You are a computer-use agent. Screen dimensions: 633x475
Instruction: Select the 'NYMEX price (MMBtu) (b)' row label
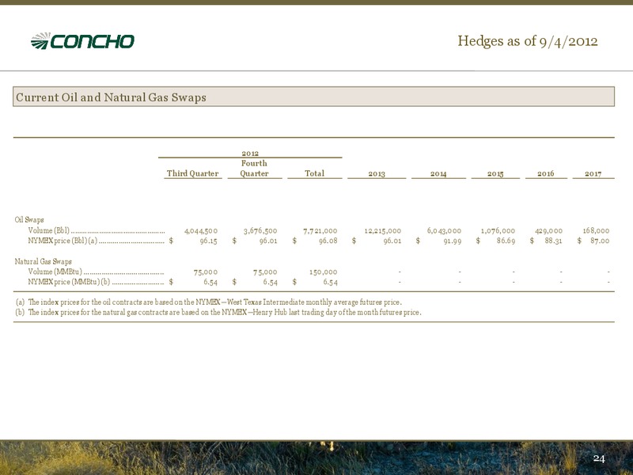click(69, 282)
